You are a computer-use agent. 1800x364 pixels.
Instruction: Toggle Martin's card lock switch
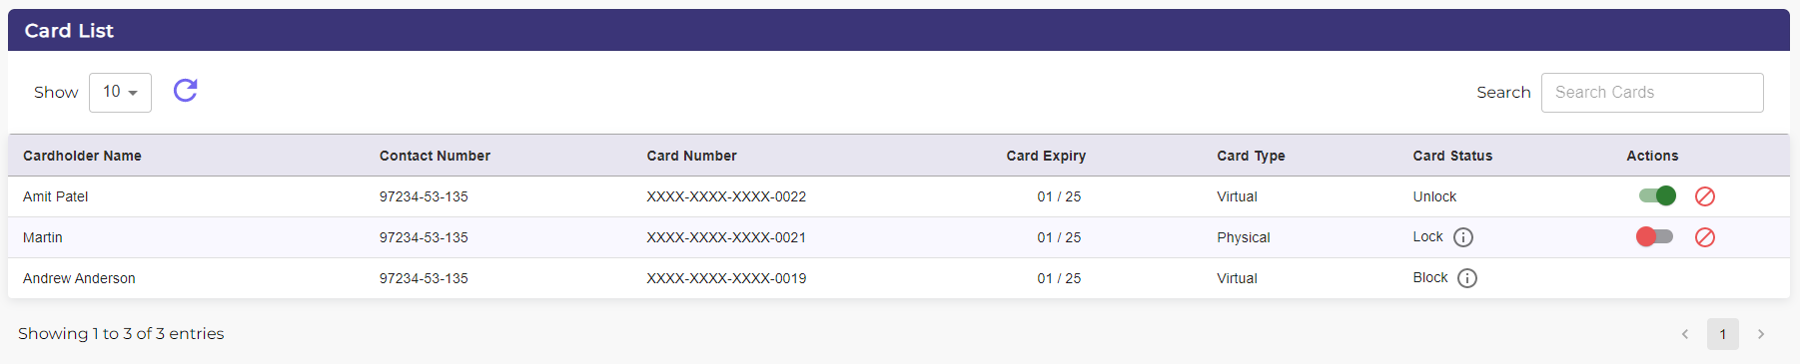1654,236
